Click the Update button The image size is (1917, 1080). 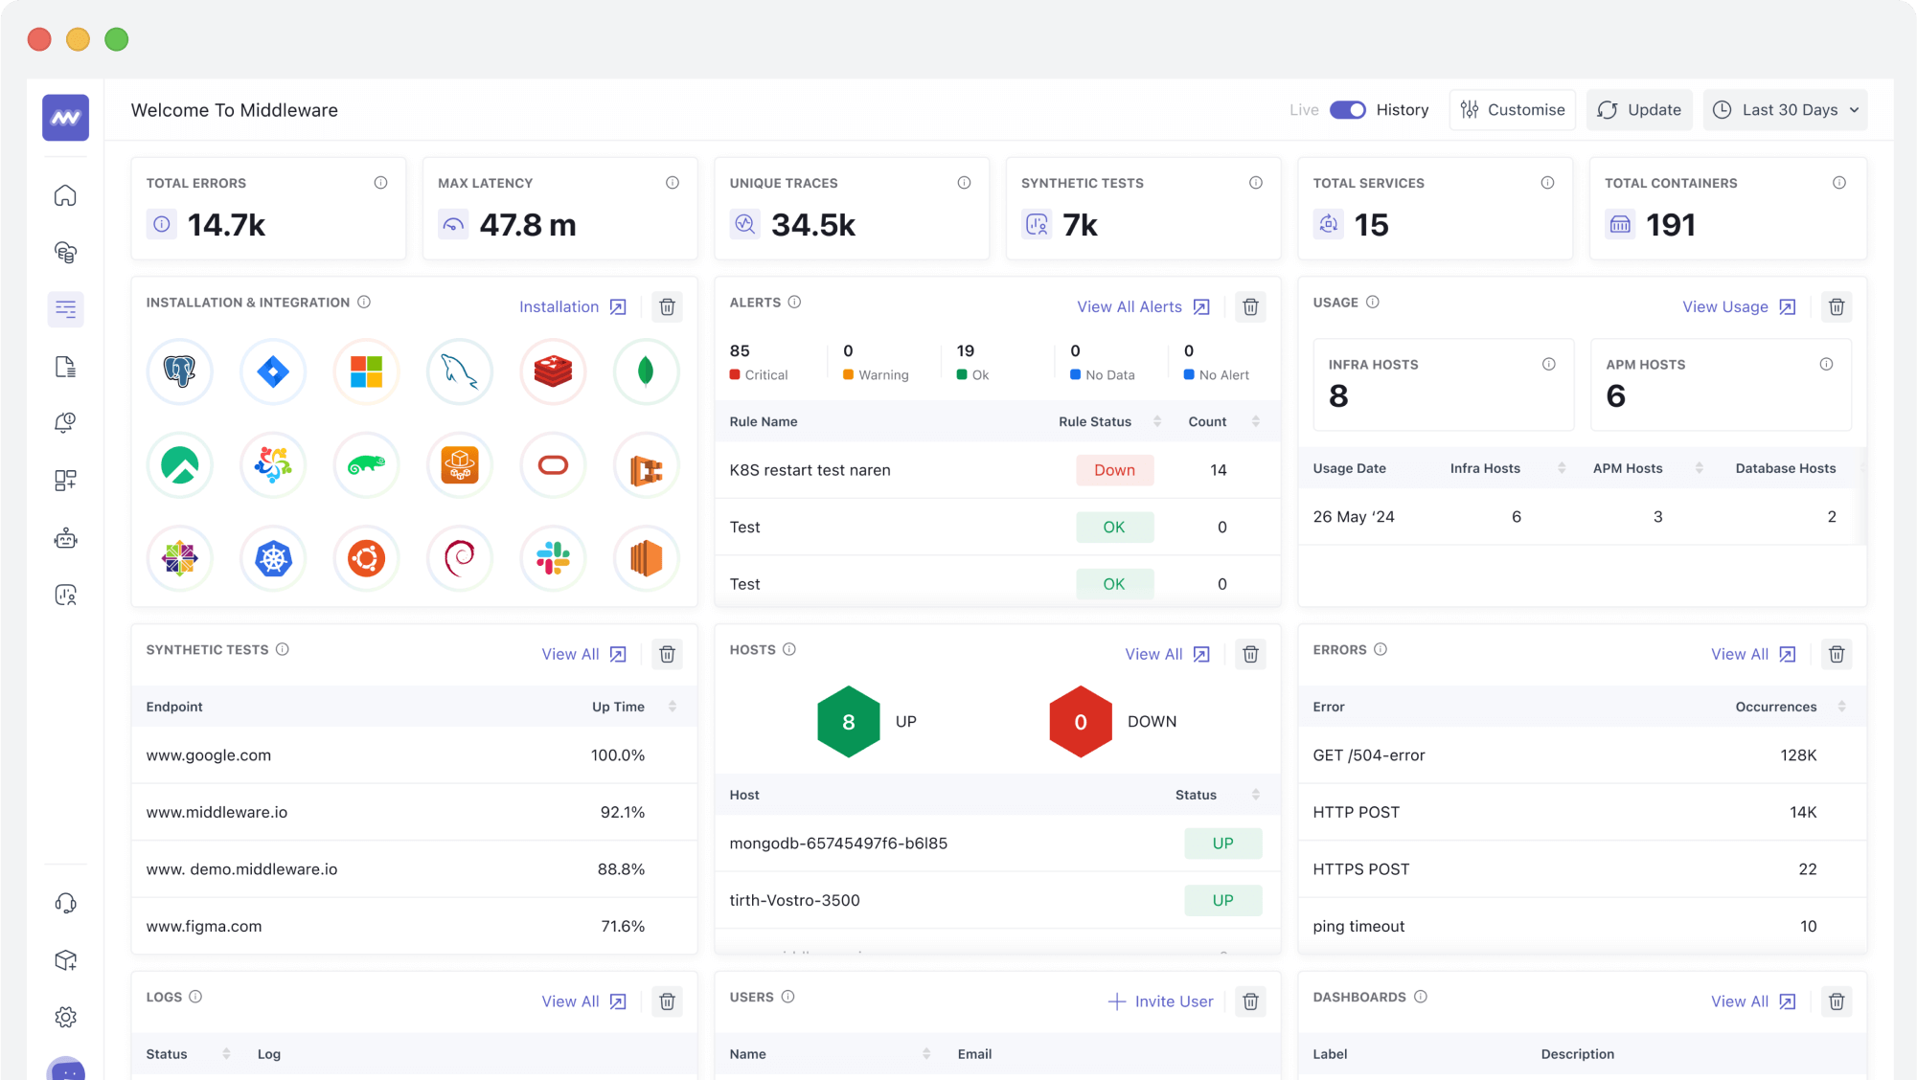tap(1639, 110)
